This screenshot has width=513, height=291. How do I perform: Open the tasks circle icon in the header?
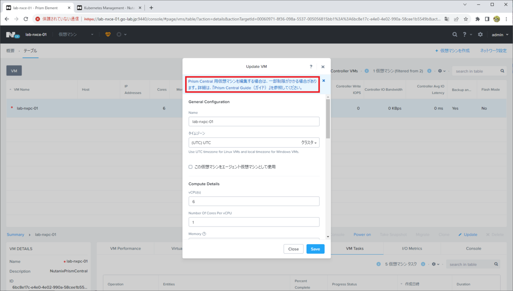pos(119,35)
